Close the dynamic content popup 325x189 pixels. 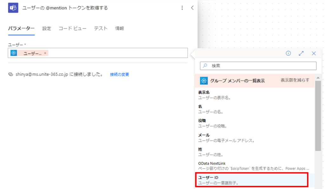click(x=314, y=54)
